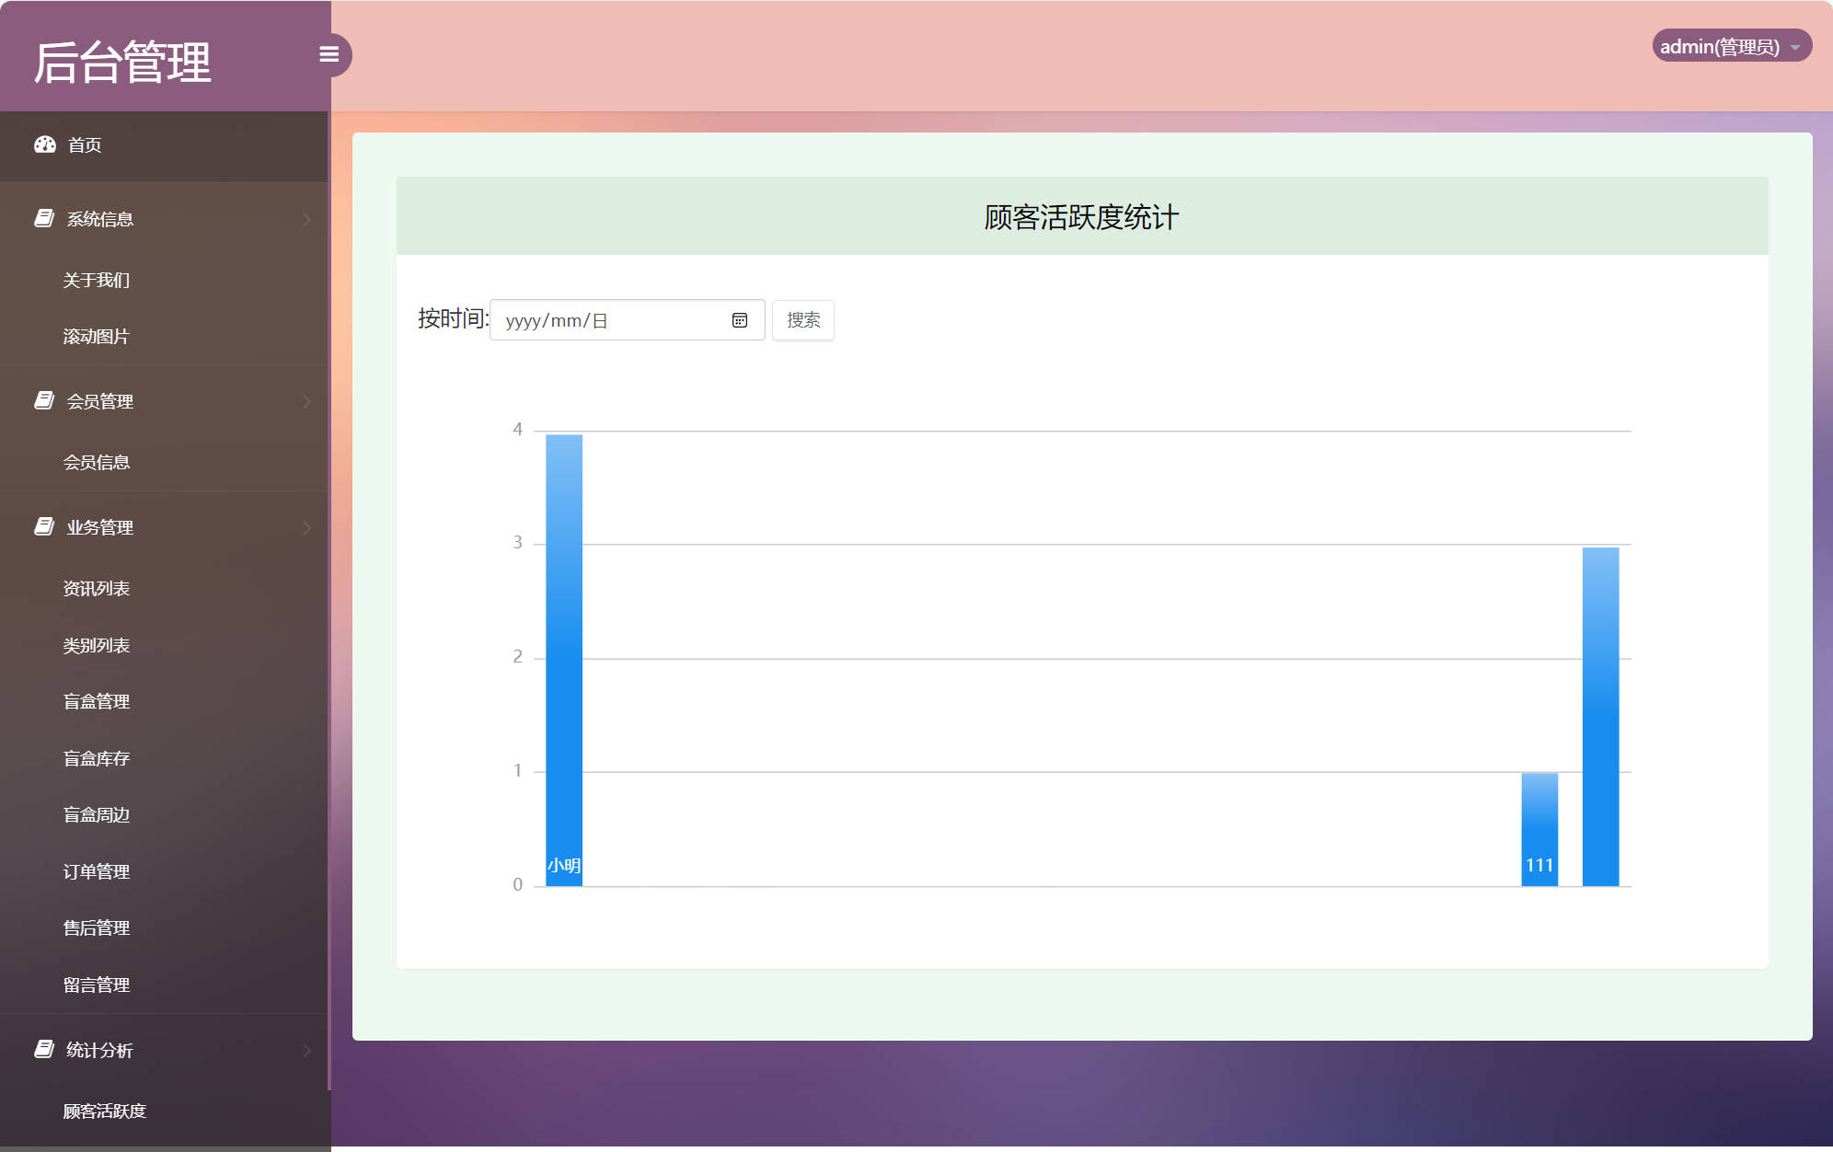Image resolution: width=1833 pixels, height=1152 pixels.
Task: Click the book icon beside 业务管理
Action: point(43,525)
